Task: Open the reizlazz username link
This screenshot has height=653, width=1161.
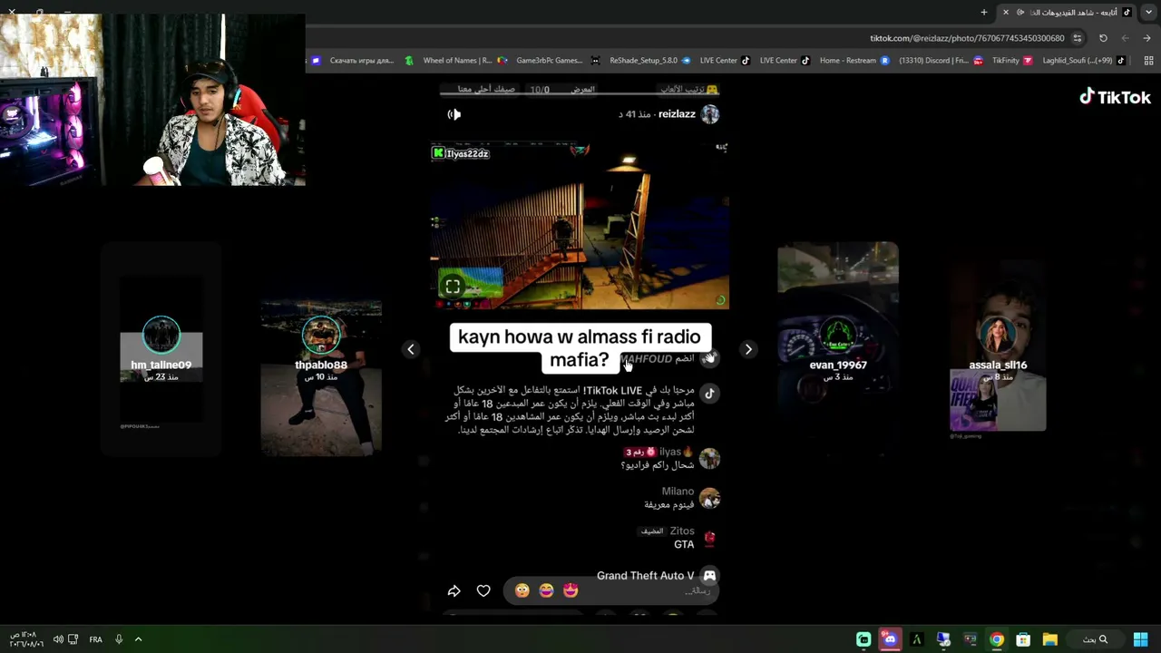Action: point(677,114)
